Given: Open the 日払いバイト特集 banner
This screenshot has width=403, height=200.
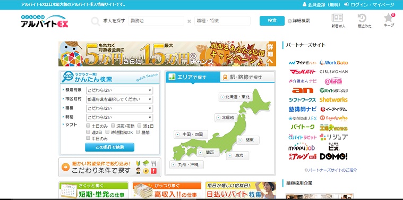Looking at the screenshot, I should [241, 190].
